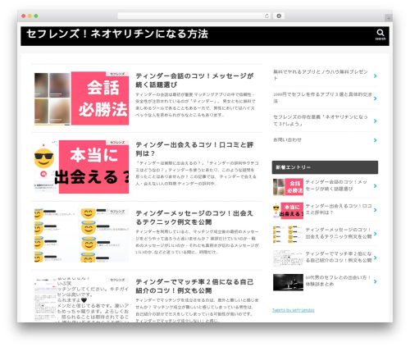410x347 pixels.
Task: Click the excerpt text under ティンダーメッセージのコツ article
Action: click(x=197, y=242)
